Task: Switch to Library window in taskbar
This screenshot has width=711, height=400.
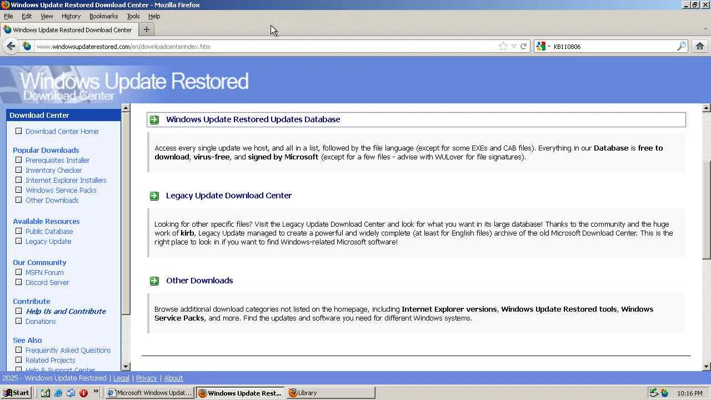Action: tap(331, 393)
